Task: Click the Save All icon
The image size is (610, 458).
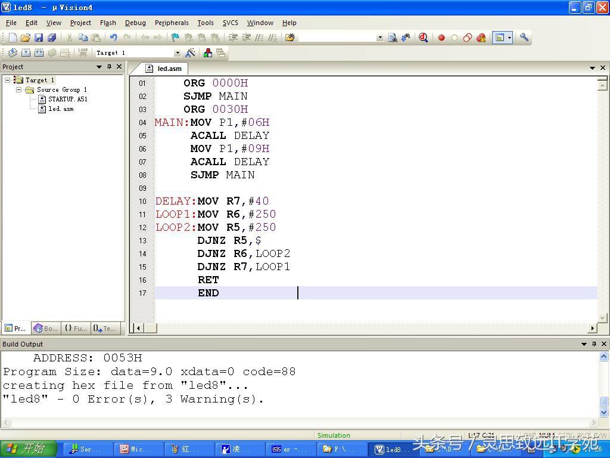Action: (x=52, y=38)
